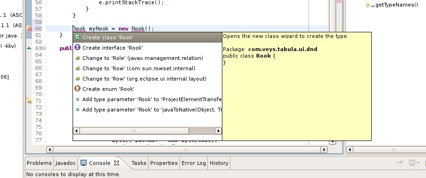Click left arrow of editor horizontal scrollbar
This screenshot has height=178, width=426.
(50, 149)
